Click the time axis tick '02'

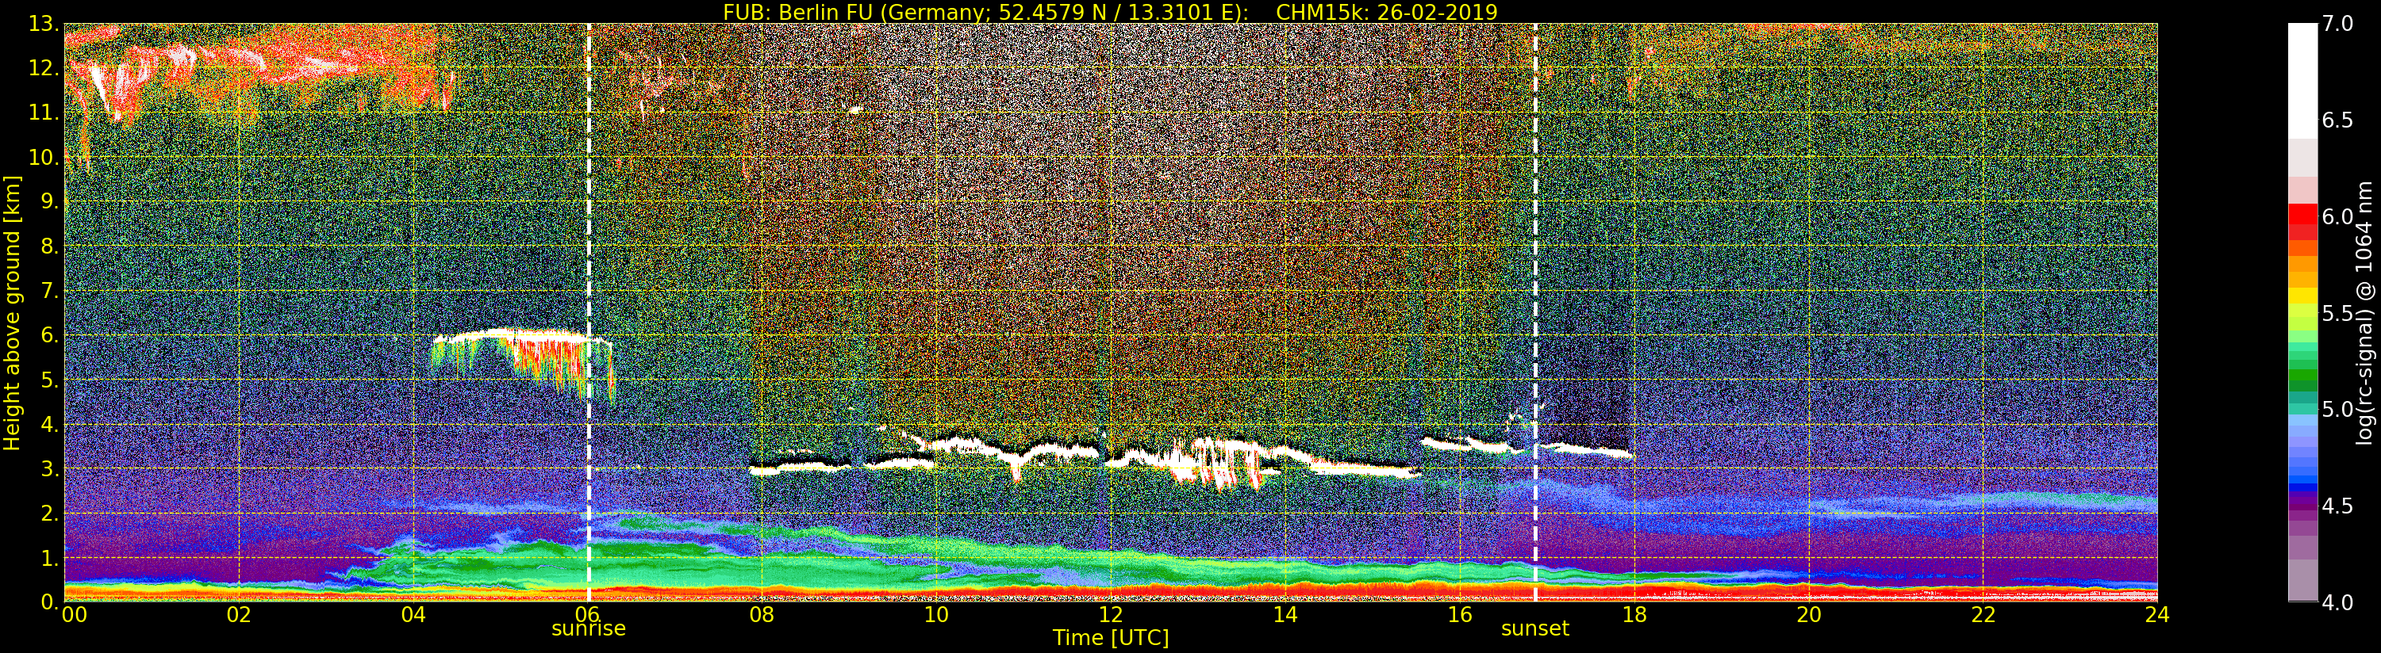[239, 614]
